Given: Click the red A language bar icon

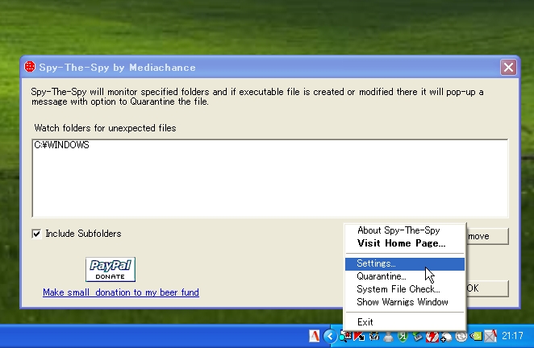Looking at the screenshot, I should pyautogui.click(x=315, y=337).
